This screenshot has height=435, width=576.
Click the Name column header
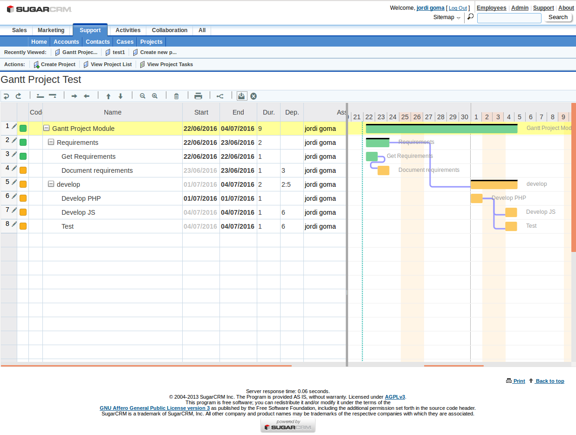pyautogui.click(x=113, y=112)
